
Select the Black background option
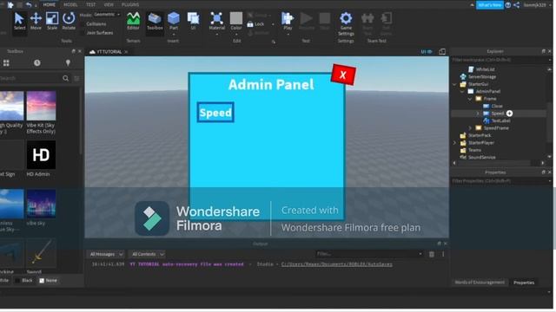pos(23,281)
